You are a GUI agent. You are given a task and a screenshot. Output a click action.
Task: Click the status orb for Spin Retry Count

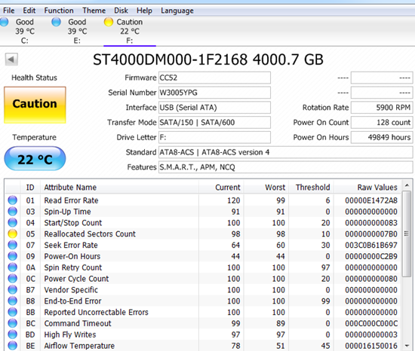click(12, 267)
